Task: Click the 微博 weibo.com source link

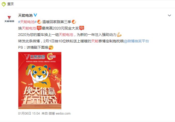Action: coord(60,114)
